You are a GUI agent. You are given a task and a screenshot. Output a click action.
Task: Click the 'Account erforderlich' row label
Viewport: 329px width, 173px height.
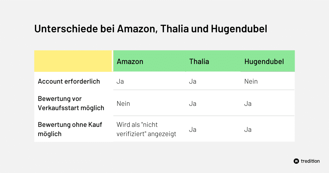tap(69, 81)
